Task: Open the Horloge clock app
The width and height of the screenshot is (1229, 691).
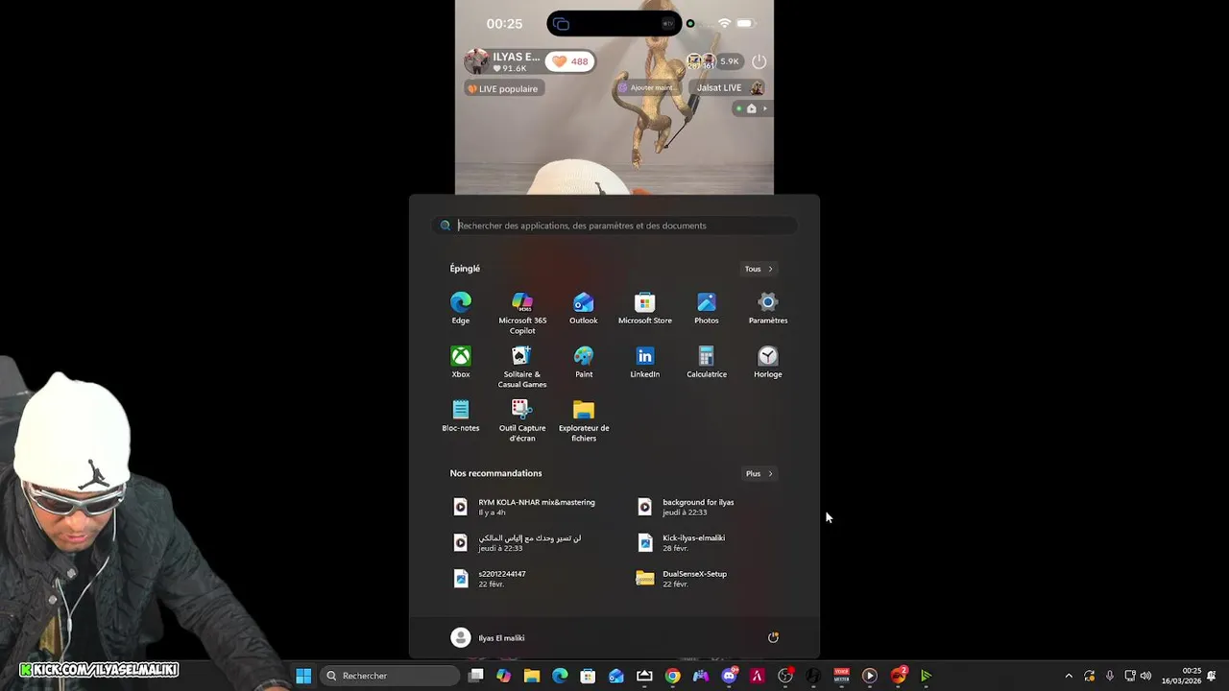Action: click(768, 362)
